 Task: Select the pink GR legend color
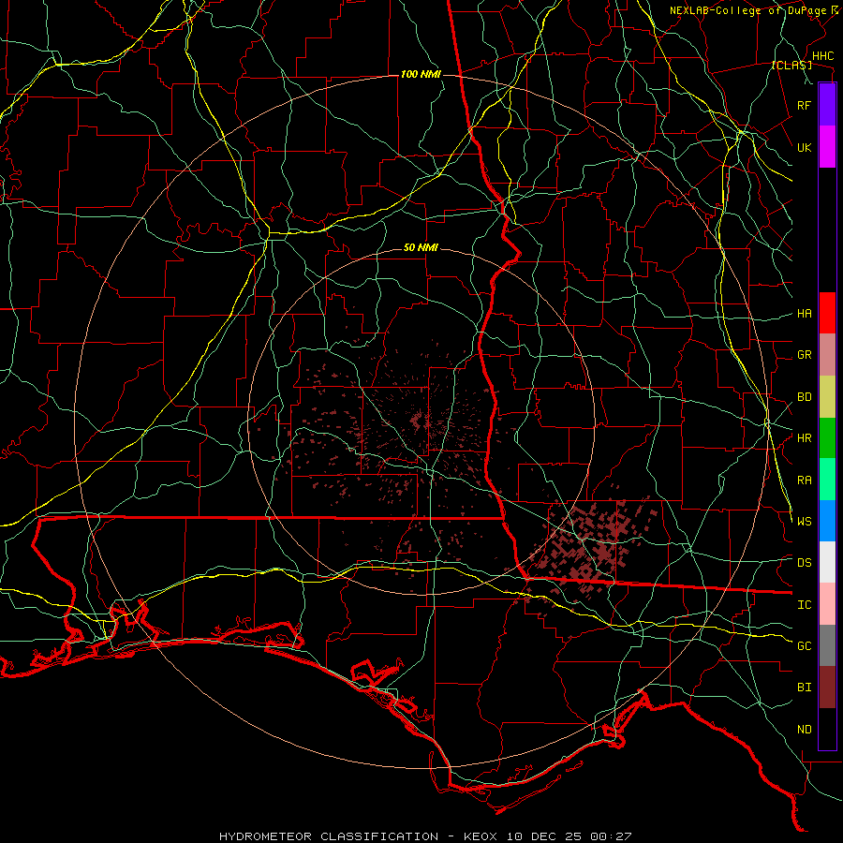tap(827, 355)
